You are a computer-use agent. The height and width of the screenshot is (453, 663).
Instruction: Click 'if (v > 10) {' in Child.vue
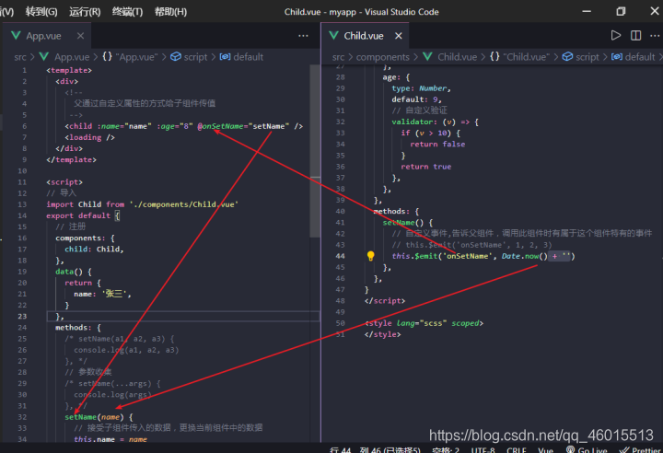tap(430, 133)
